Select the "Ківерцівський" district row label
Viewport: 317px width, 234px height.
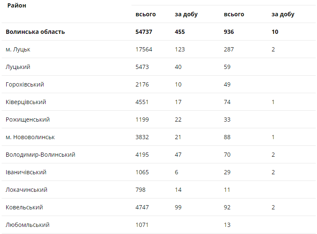point(26,102)
